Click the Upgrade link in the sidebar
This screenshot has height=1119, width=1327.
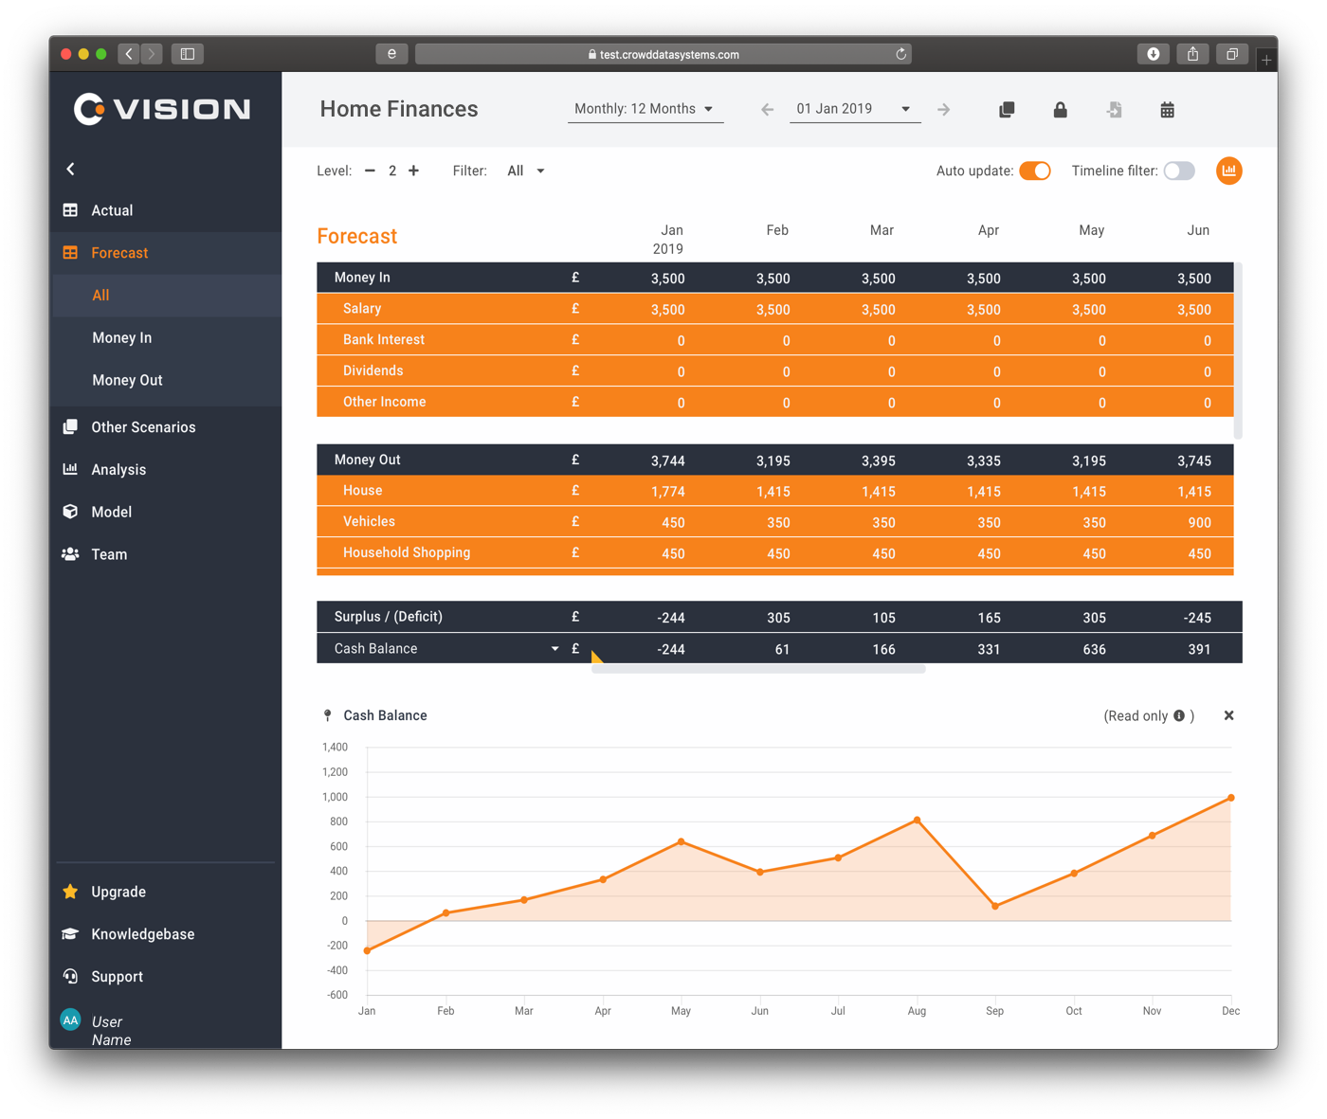(x=118, y=892)
